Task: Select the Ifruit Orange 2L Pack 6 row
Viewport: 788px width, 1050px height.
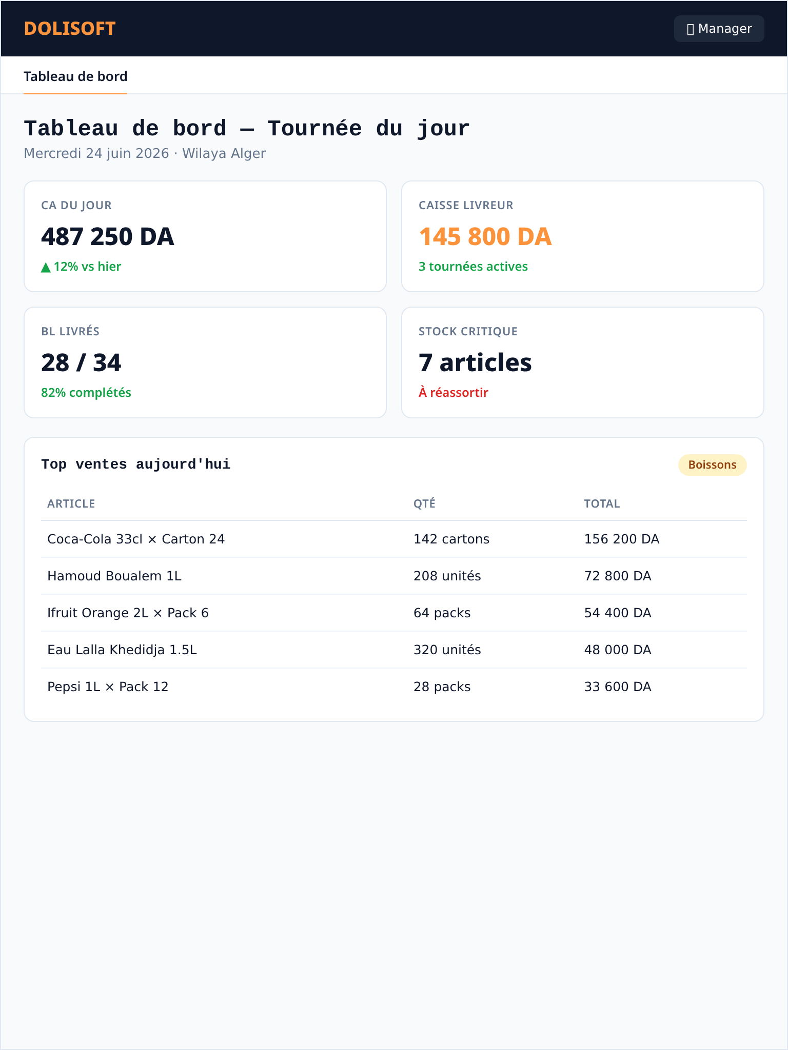Action: (x=394, y=613)
